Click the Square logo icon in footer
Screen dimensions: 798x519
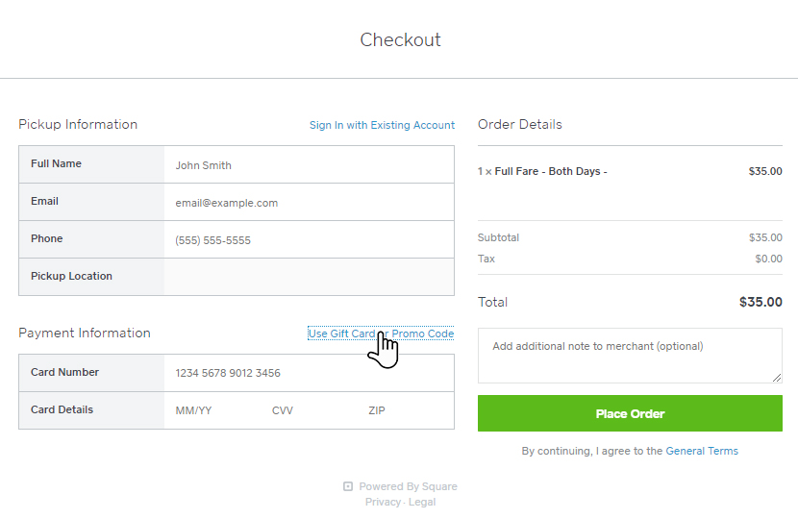pos(348,486)
